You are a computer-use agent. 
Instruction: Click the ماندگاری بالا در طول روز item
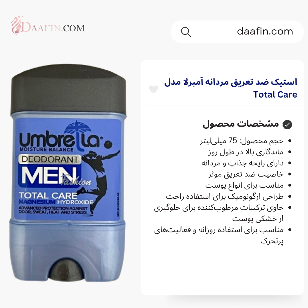(246, 152)
